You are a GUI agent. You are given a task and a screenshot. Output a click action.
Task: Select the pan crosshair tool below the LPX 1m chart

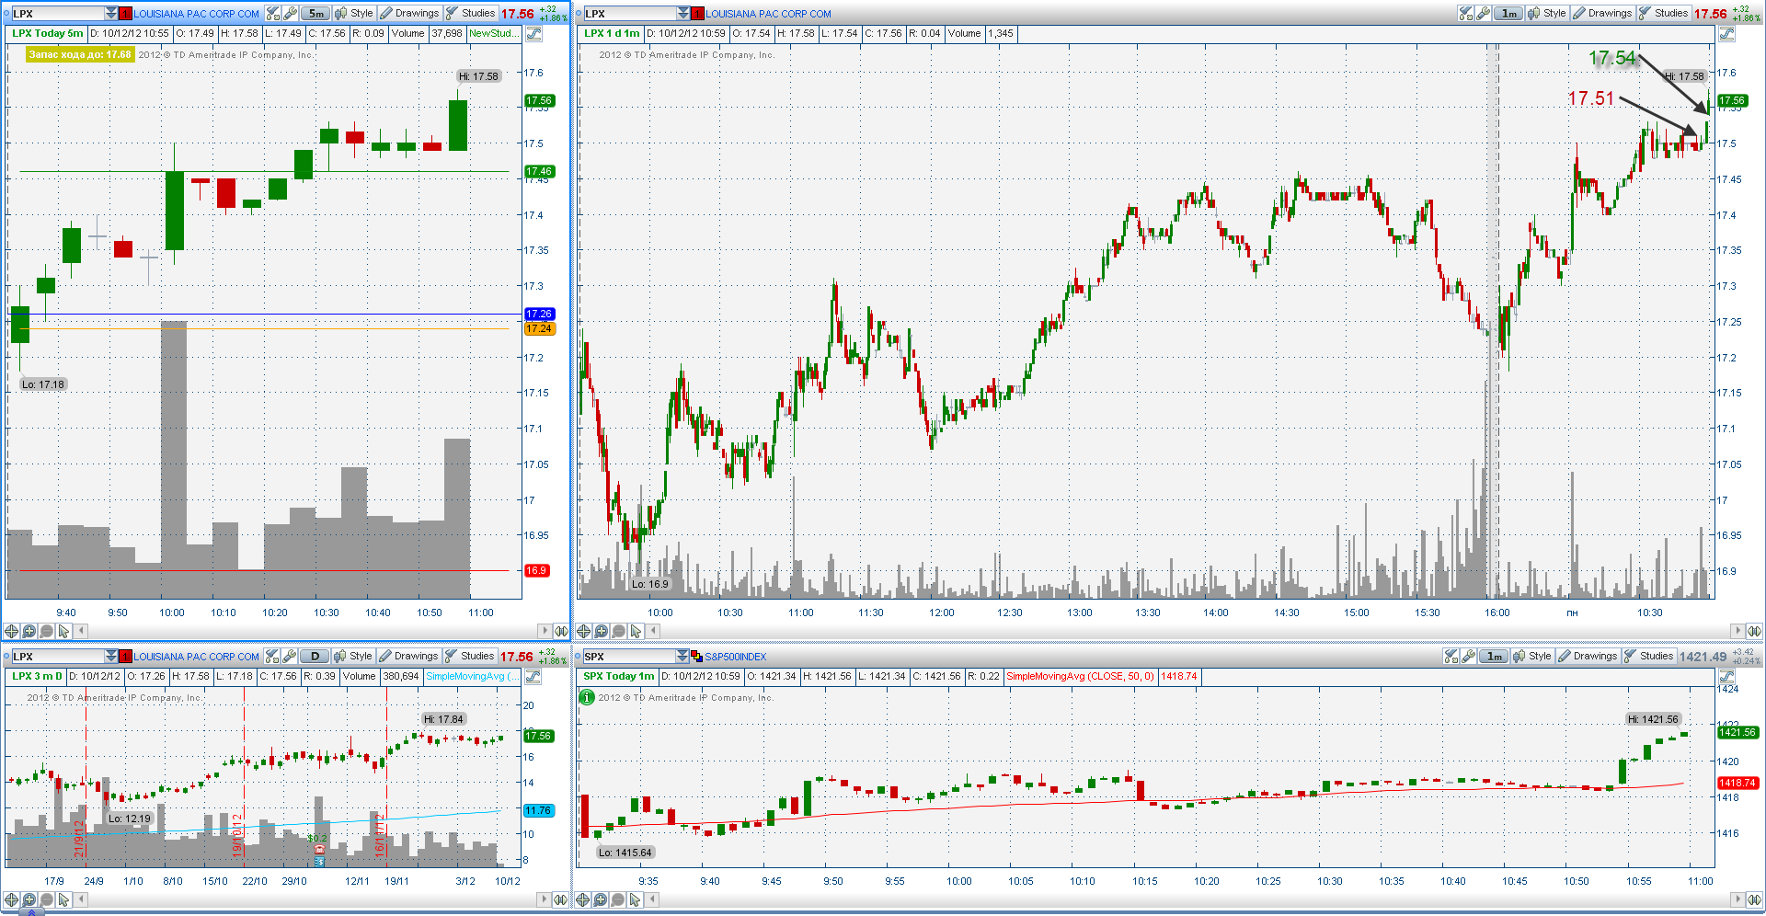[583, 631]
